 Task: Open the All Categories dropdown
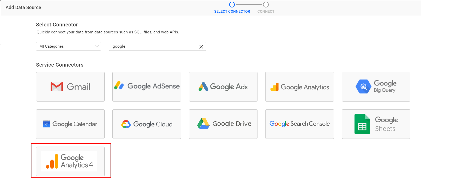pos(69,46)
